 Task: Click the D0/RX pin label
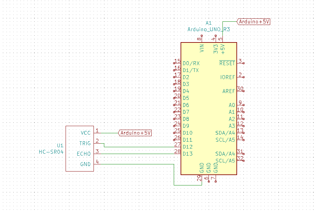point(191,63)
